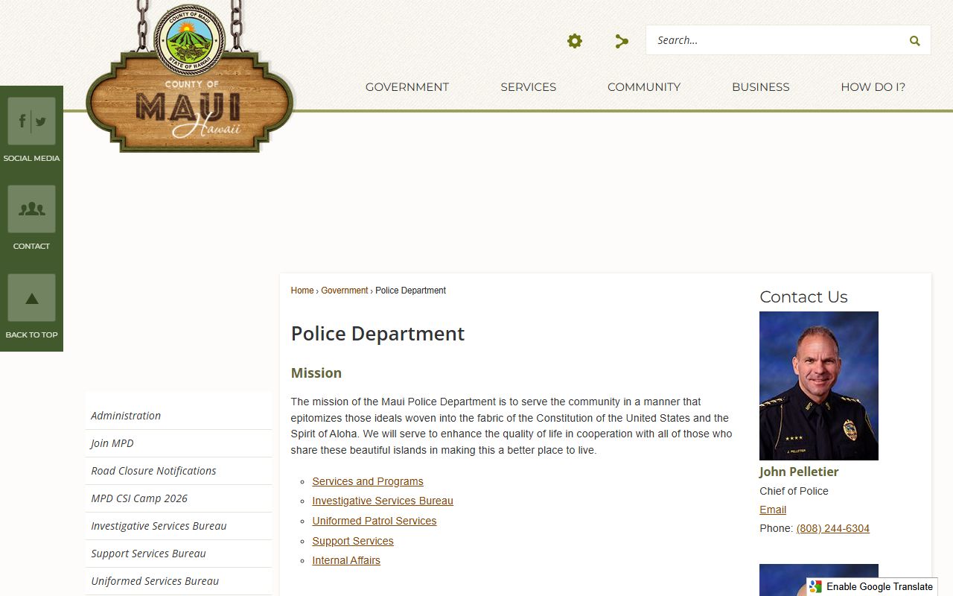Click the Back to Top arrow icon
Viewport: 953px width, 596px height.
tap(31, 298)
